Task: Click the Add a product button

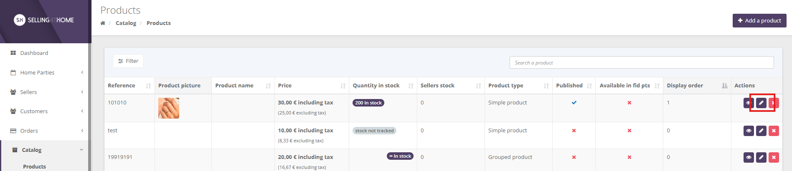Action: point(759,20)
